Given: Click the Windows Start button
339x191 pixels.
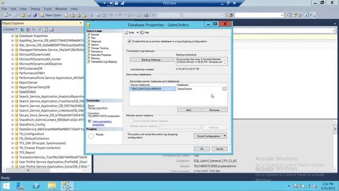Looking at the screenshot, I should point(6,186).
